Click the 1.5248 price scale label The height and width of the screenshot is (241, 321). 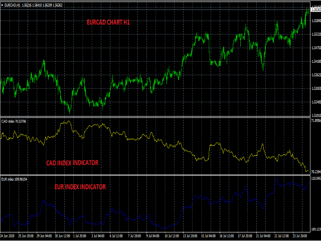(x=316, y=102)
